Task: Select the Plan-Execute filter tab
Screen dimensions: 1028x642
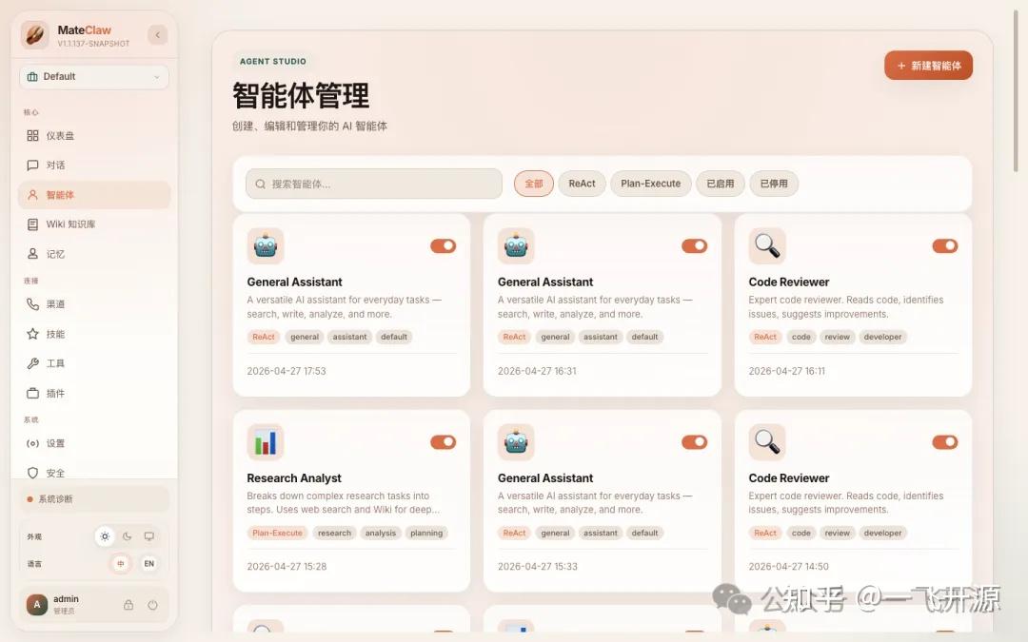Action: [650, 184]
